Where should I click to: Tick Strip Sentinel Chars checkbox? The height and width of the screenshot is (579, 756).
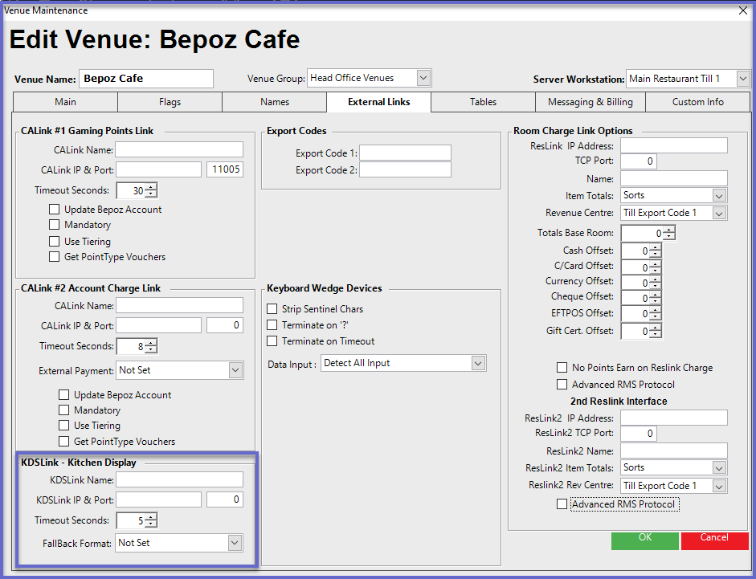coord(272,309)
